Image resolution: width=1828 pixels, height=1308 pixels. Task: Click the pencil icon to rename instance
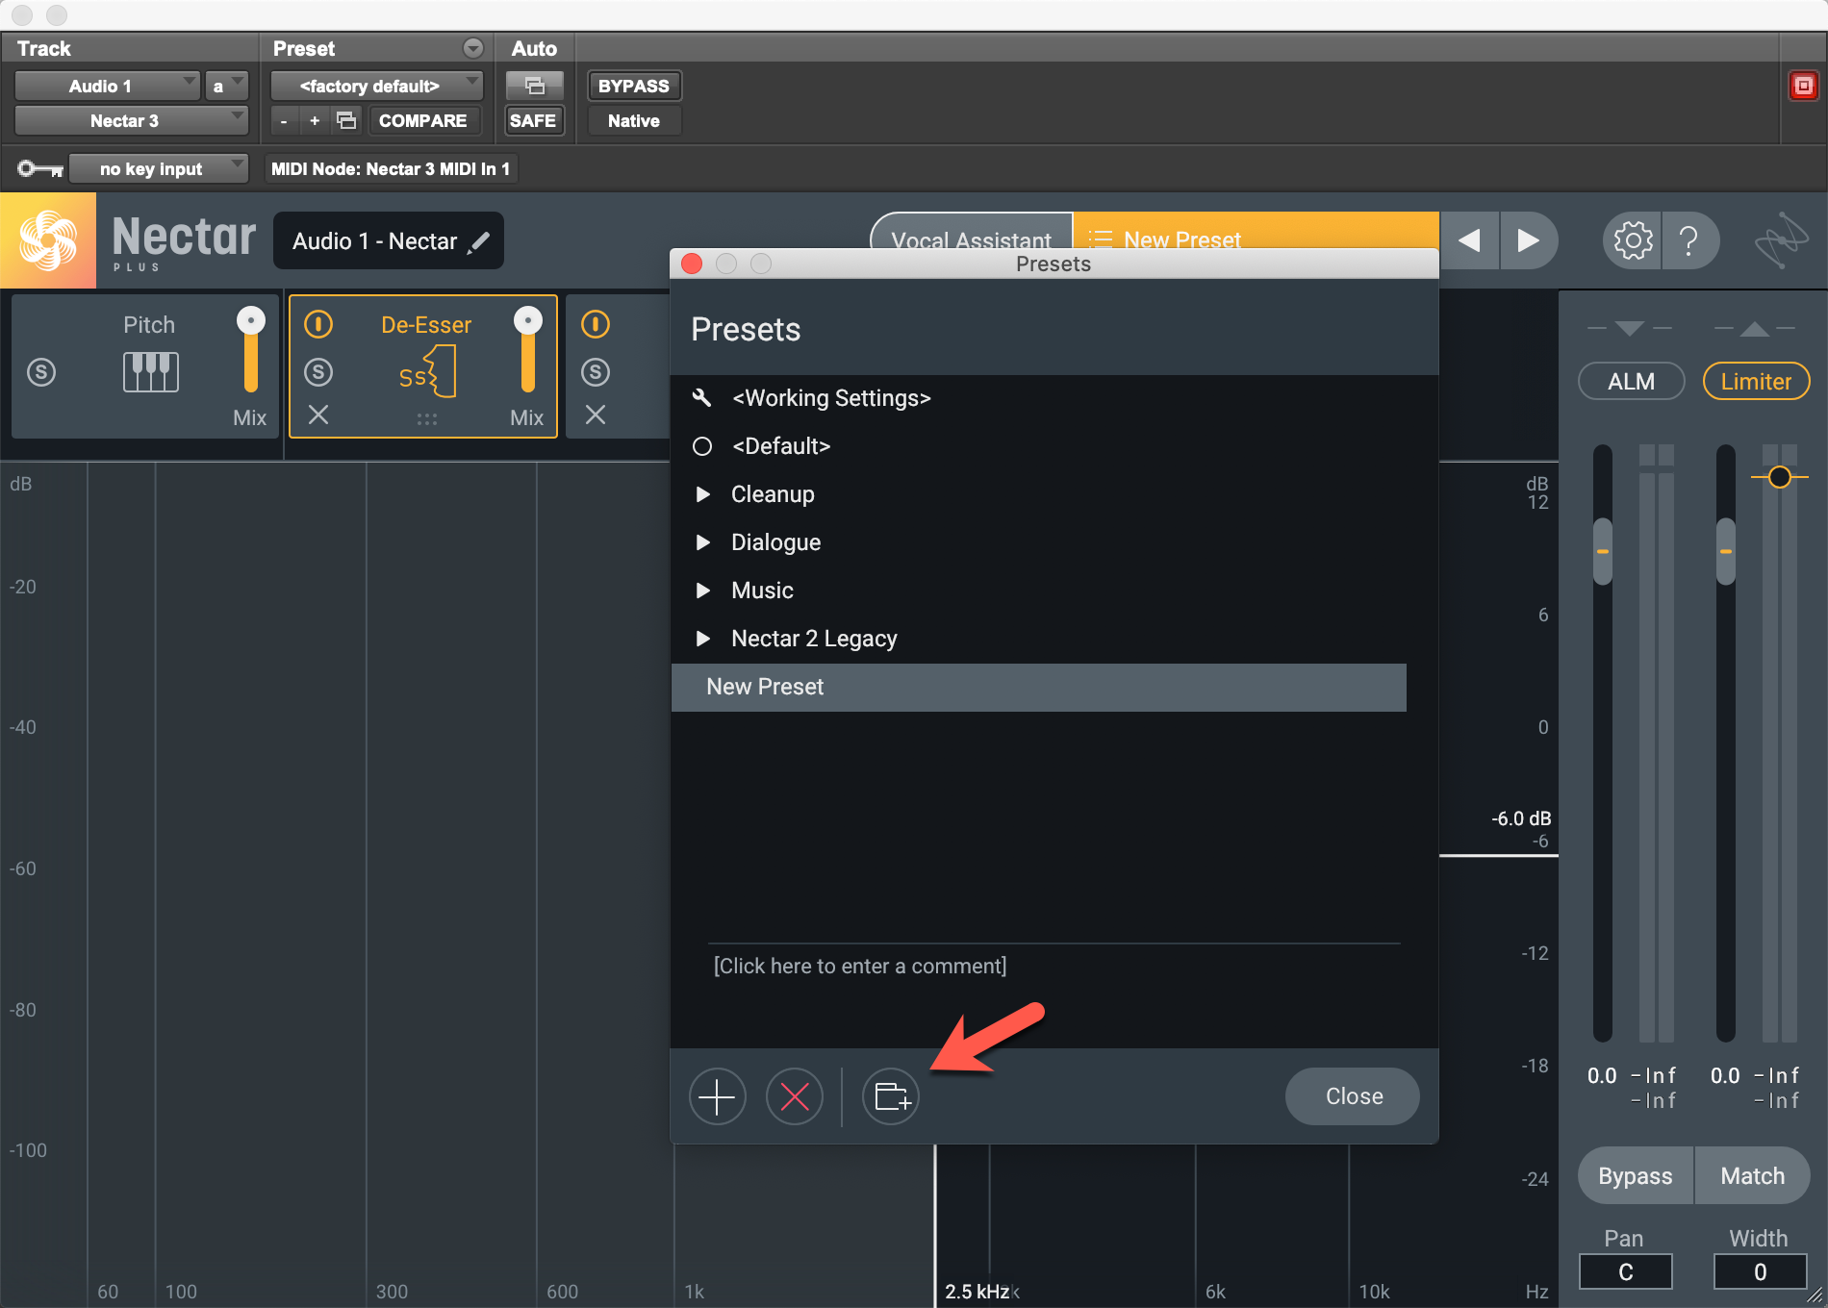(478, 242)
